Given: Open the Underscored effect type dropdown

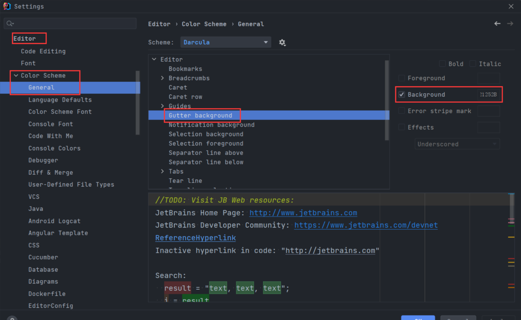Looking at the screenshot, I should point(457,144).
